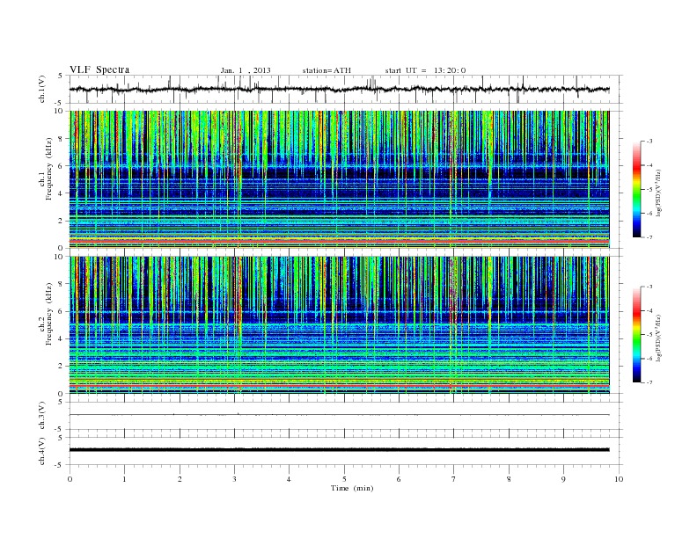Pick the ch.2 spectrogram color scale bar
Screen dimensions: 697x538
[x=636, y=334]
